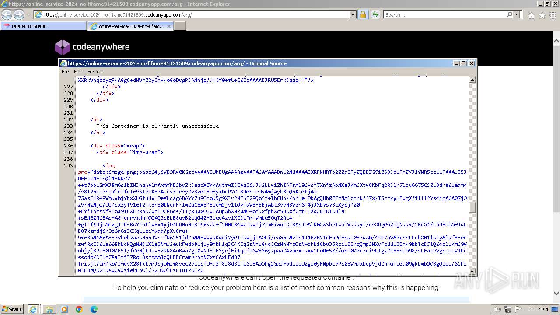Click scroll down arrow in source viewer
Viewport: 560px width, 315px height.
click(x=472, y=271)
